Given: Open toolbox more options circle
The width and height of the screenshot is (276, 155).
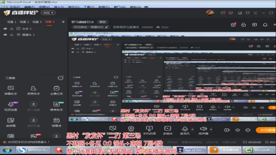Looking at the screenshot, I should point(60,78).
